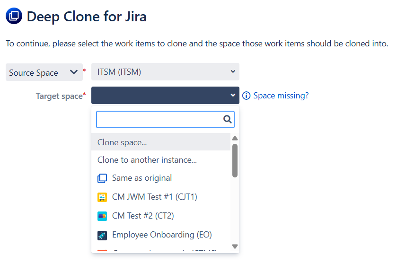This screenshot has width=397, height=264.
Task: Click the list scrollbar down arrow
Action: [235, 246]
